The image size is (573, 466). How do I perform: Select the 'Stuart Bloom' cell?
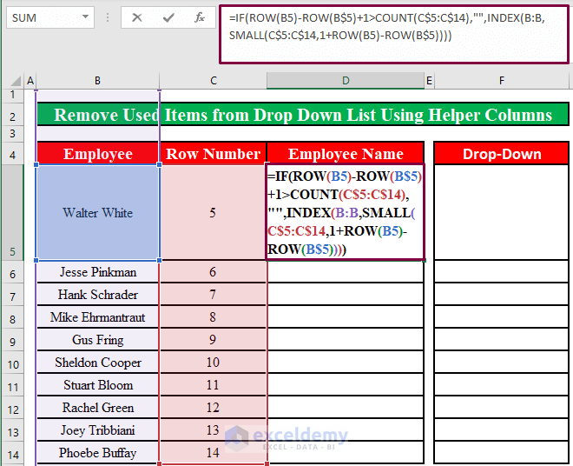[x=97, y=385]
